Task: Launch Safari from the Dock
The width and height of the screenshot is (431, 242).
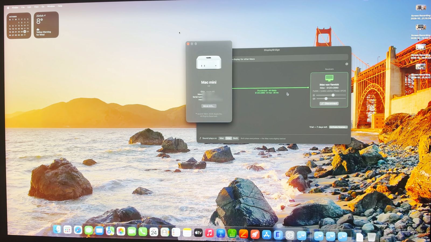Action: pyautogui.click(x=78, y=230)
